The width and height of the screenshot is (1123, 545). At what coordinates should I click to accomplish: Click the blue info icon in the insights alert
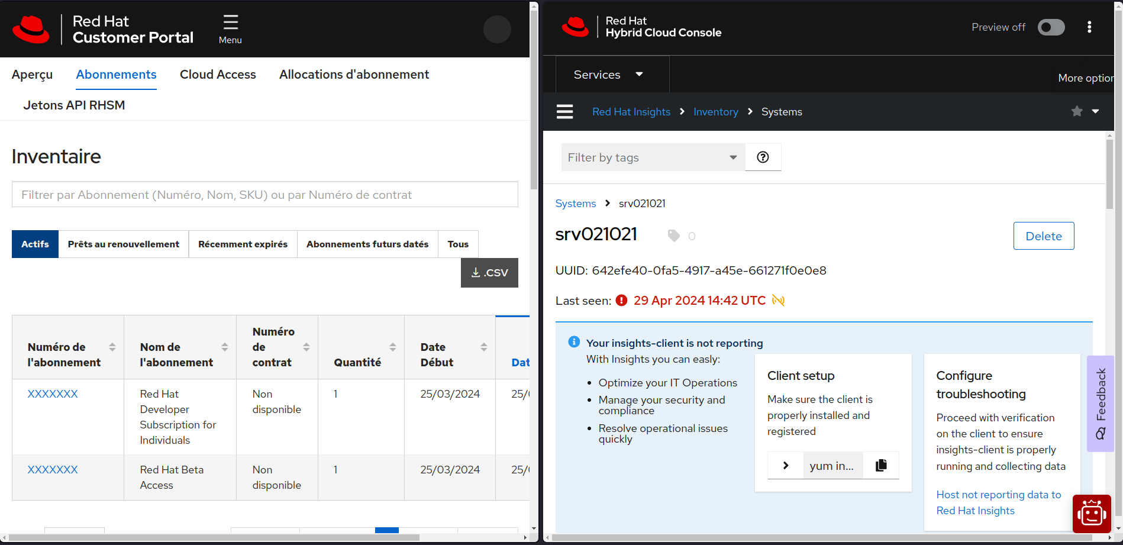coord(574,342)
